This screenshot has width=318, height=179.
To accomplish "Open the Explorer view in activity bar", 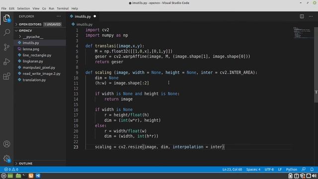I will click(6, 18).
